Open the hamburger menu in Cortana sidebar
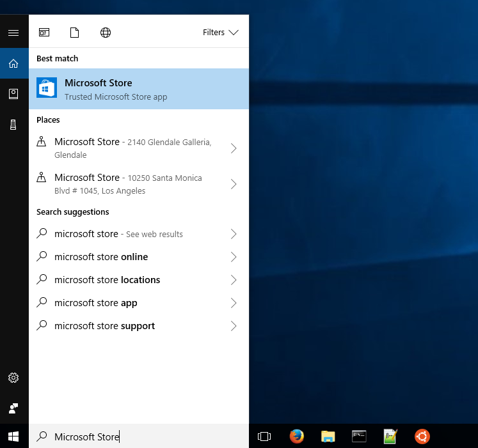This screenshot has width=478, height=448. click(x=13, y=33)
